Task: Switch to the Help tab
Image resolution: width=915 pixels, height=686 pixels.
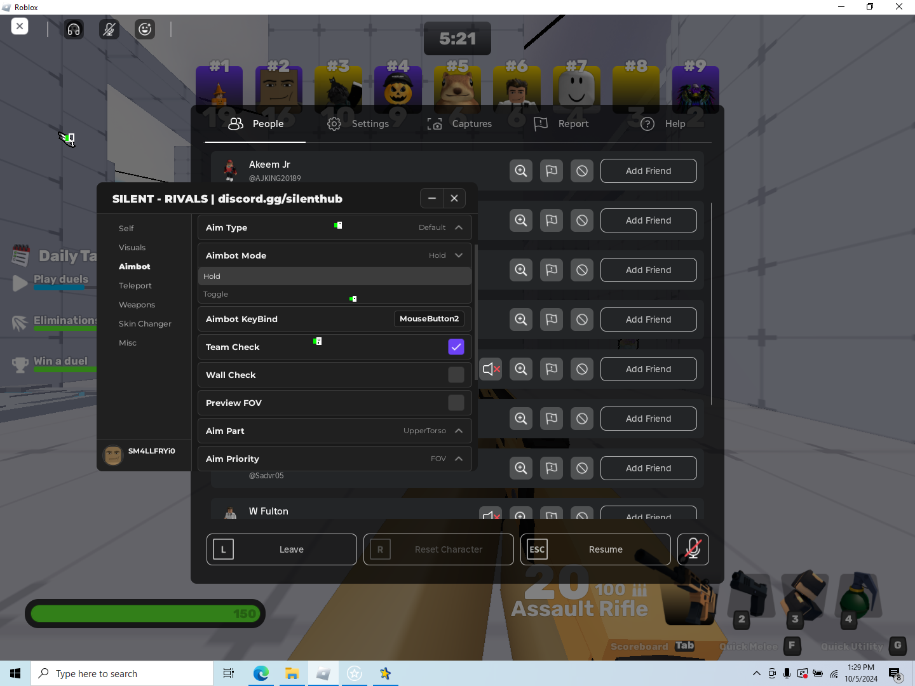Action: point(663,124)
